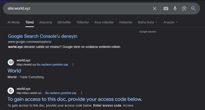The image size is (205, 110).
Task: Start voice search with the microphone icon
Action: (x=175, y=8)
